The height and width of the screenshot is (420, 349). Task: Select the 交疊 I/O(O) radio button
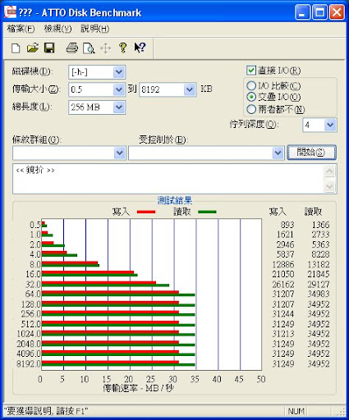[x=251, y=97]
